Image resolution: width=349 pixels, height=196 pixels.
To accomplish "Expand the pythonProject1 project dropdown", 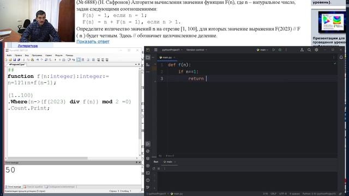I will (172, 50).
